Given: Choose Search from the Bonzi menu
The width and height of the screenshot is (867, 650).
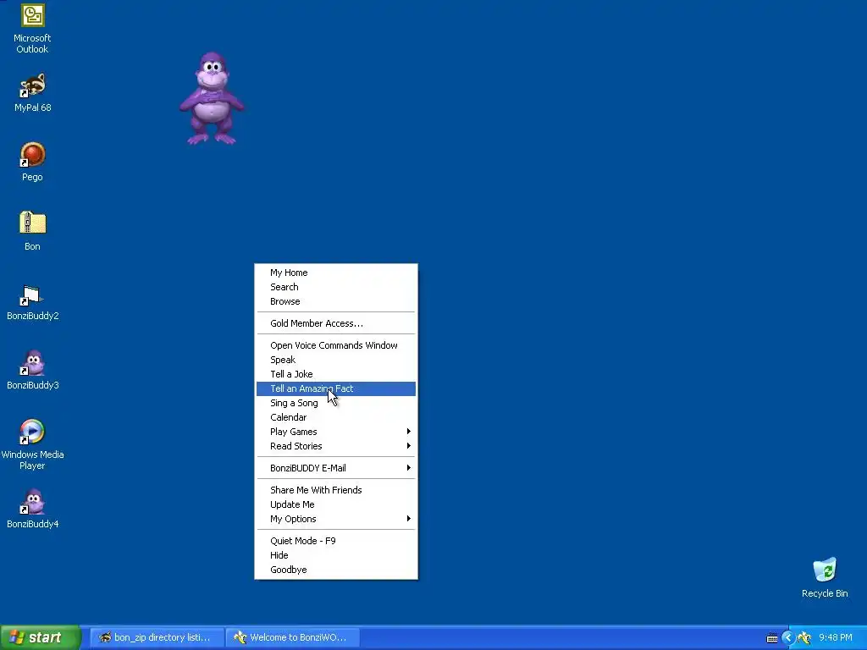Looking at the screenshot, I should 335,287.
